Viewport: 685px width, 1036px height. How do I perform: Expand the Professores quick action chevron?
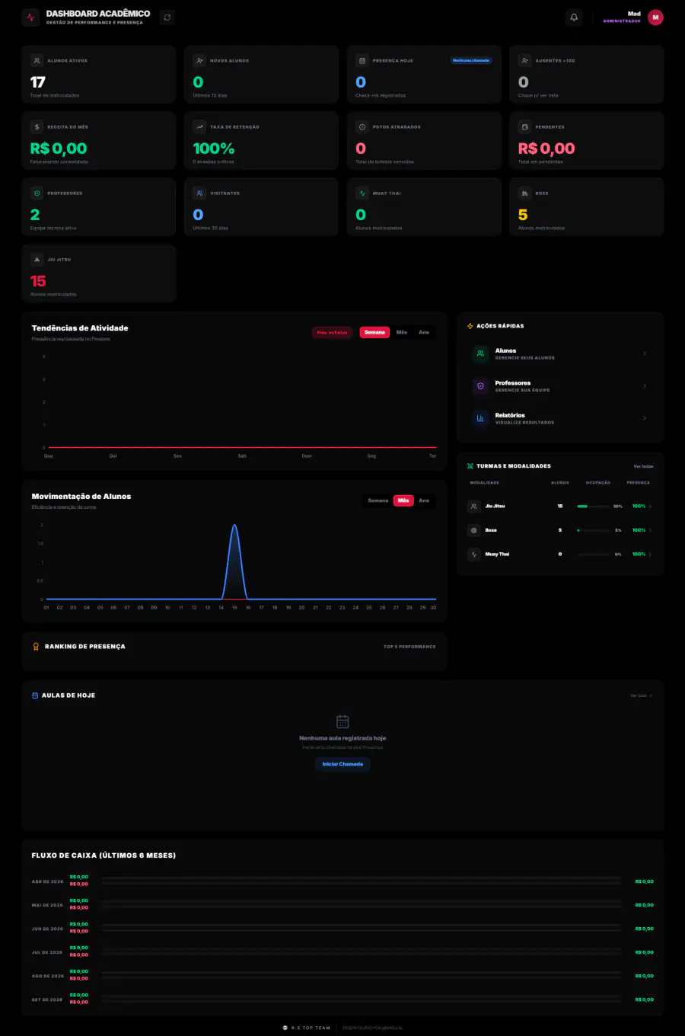(645, 386)
